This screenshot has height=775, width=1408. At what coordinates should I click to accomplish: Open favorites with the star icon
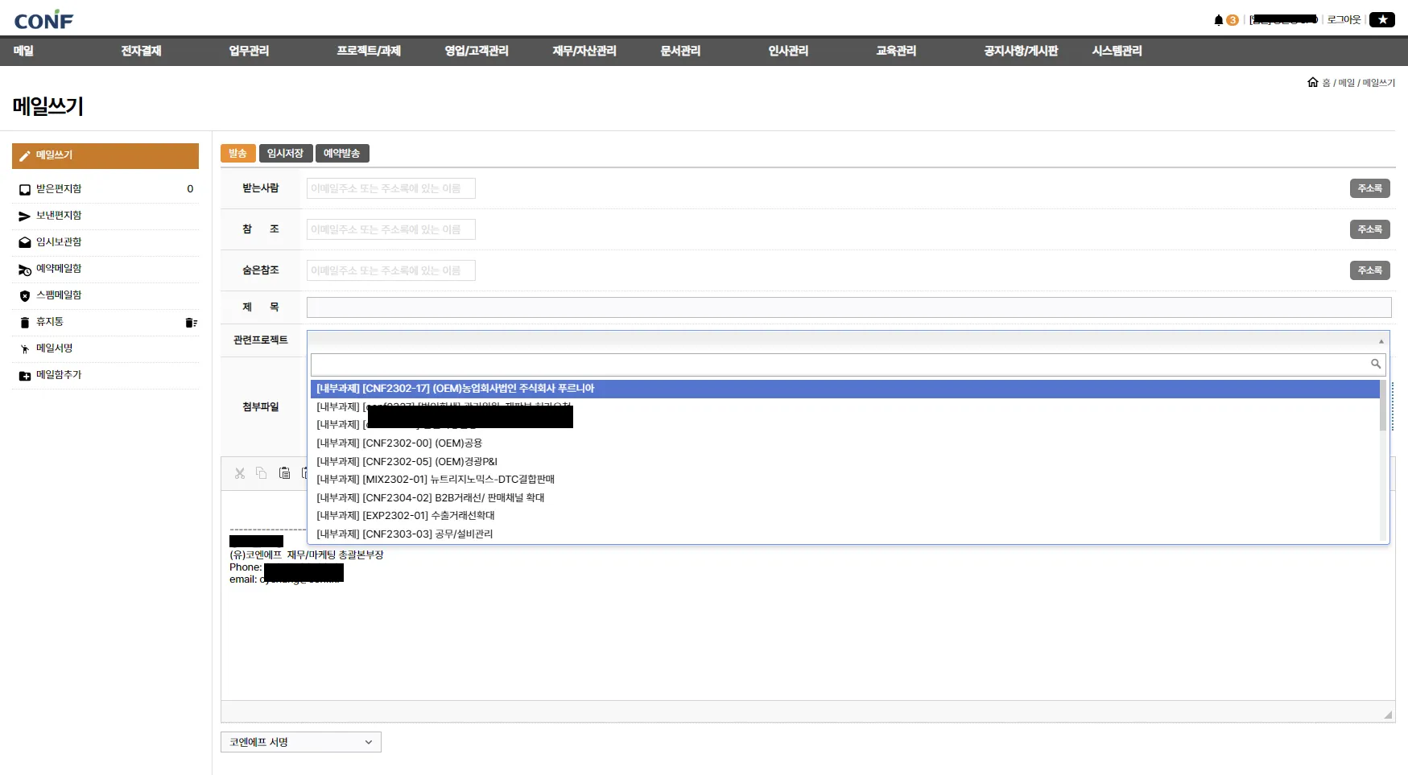click(1381, 19)
